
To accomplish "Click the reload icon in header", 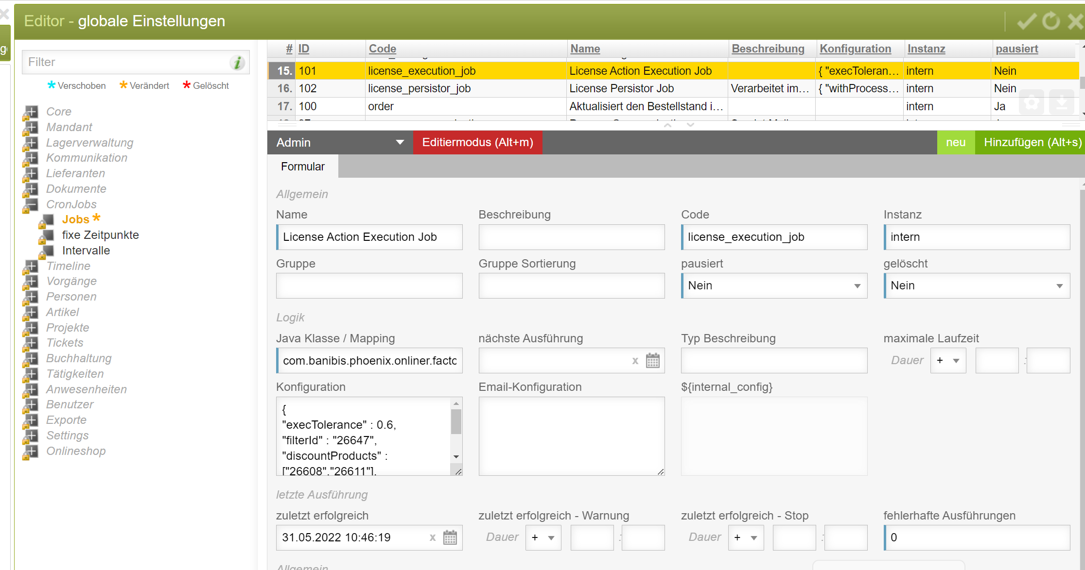I will pyautogui.click(x=1051, y=21).
